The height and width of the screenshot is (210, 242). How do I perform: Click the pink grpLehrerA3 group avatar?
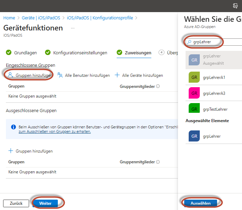[194, 93]
